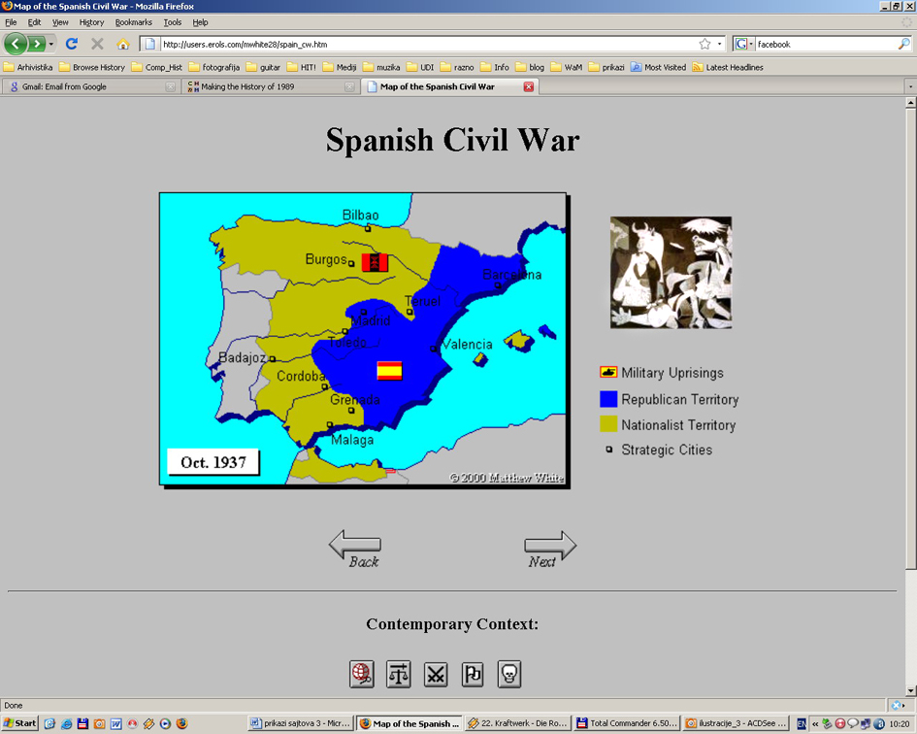Click in the facebook search field
The height and width of the screenshot is (734, 917).
pyautogui.click(x=825, y=44)
